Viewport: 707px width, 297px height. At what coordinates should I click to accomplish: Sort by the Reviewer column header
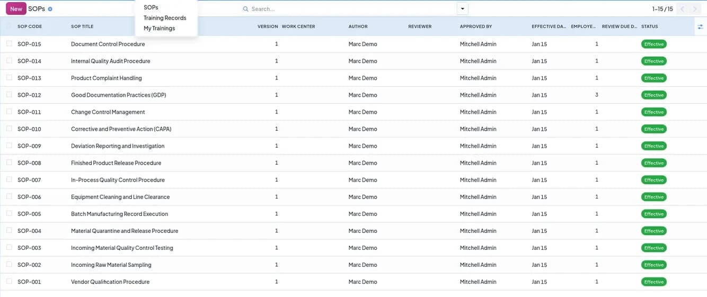coord(420,26)
